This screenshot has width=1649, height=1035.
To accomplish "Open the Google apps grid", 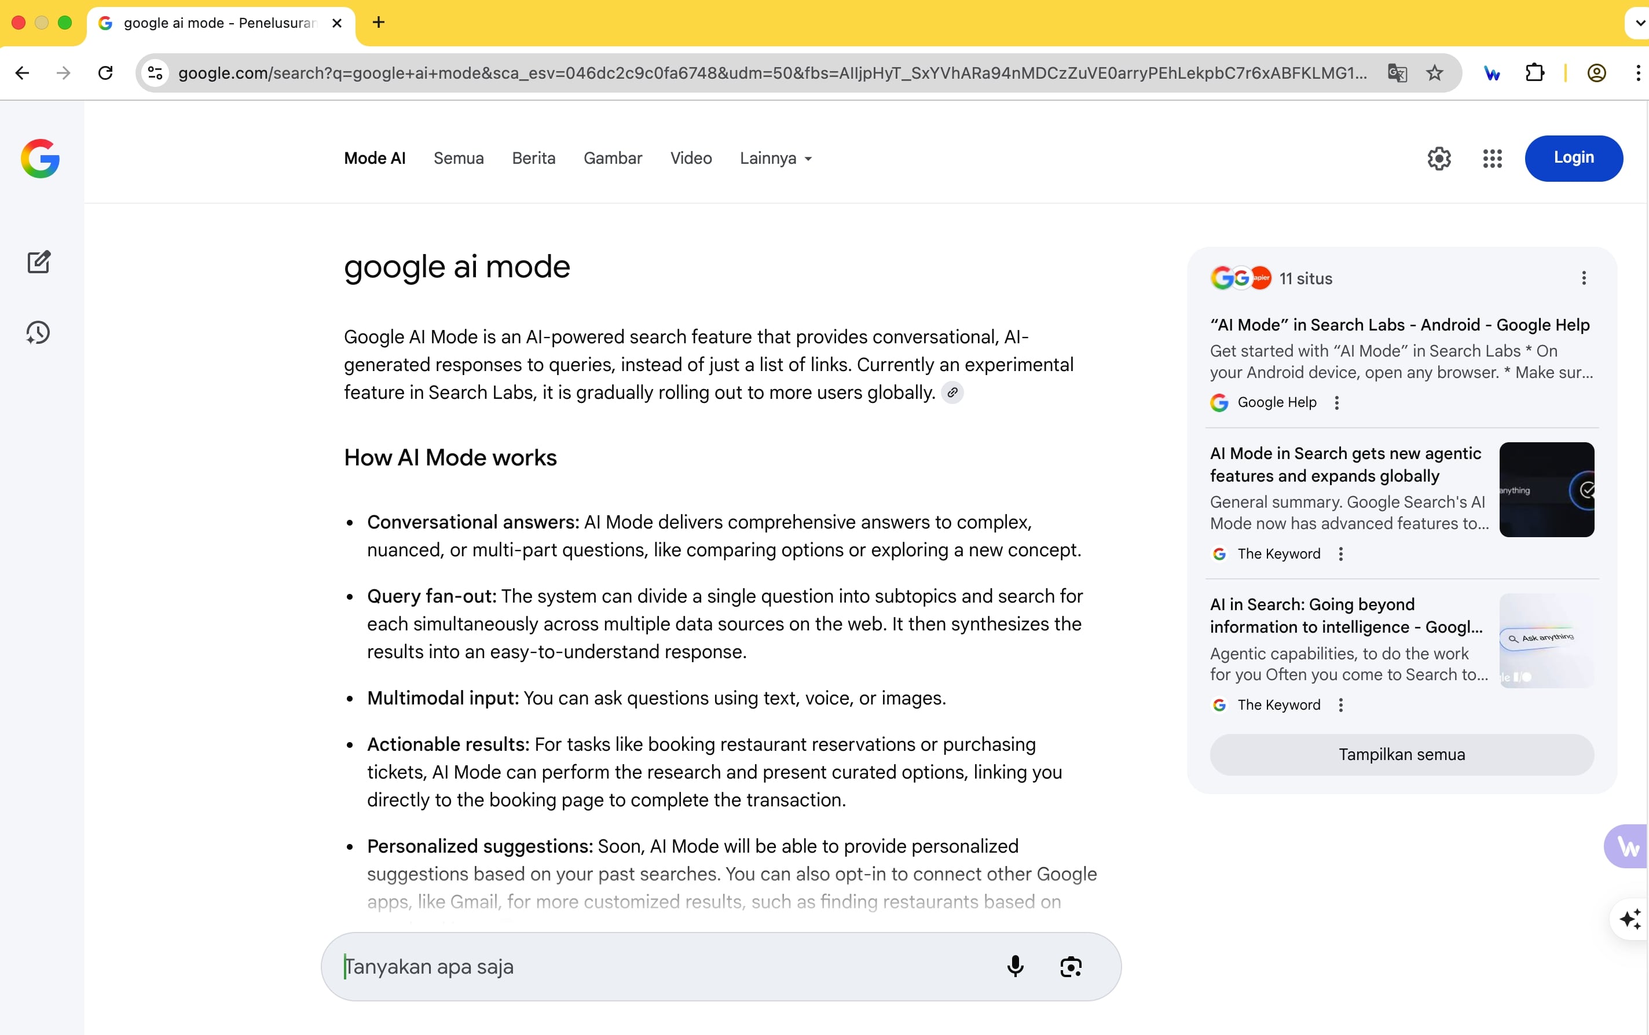I will point(1492,159).
